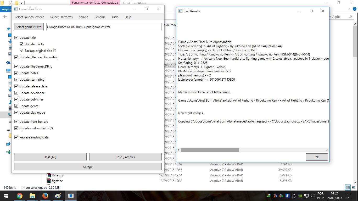Toggle Update play mode checkbox

(16, 113)
